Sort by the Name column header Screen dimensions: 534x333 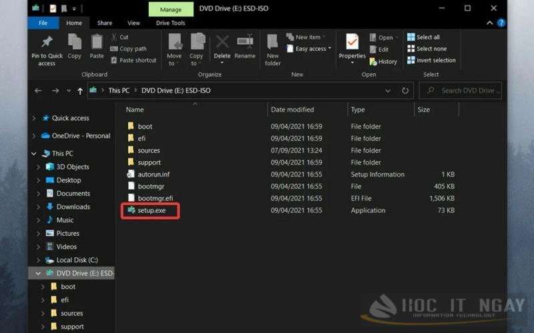(135, 109)
